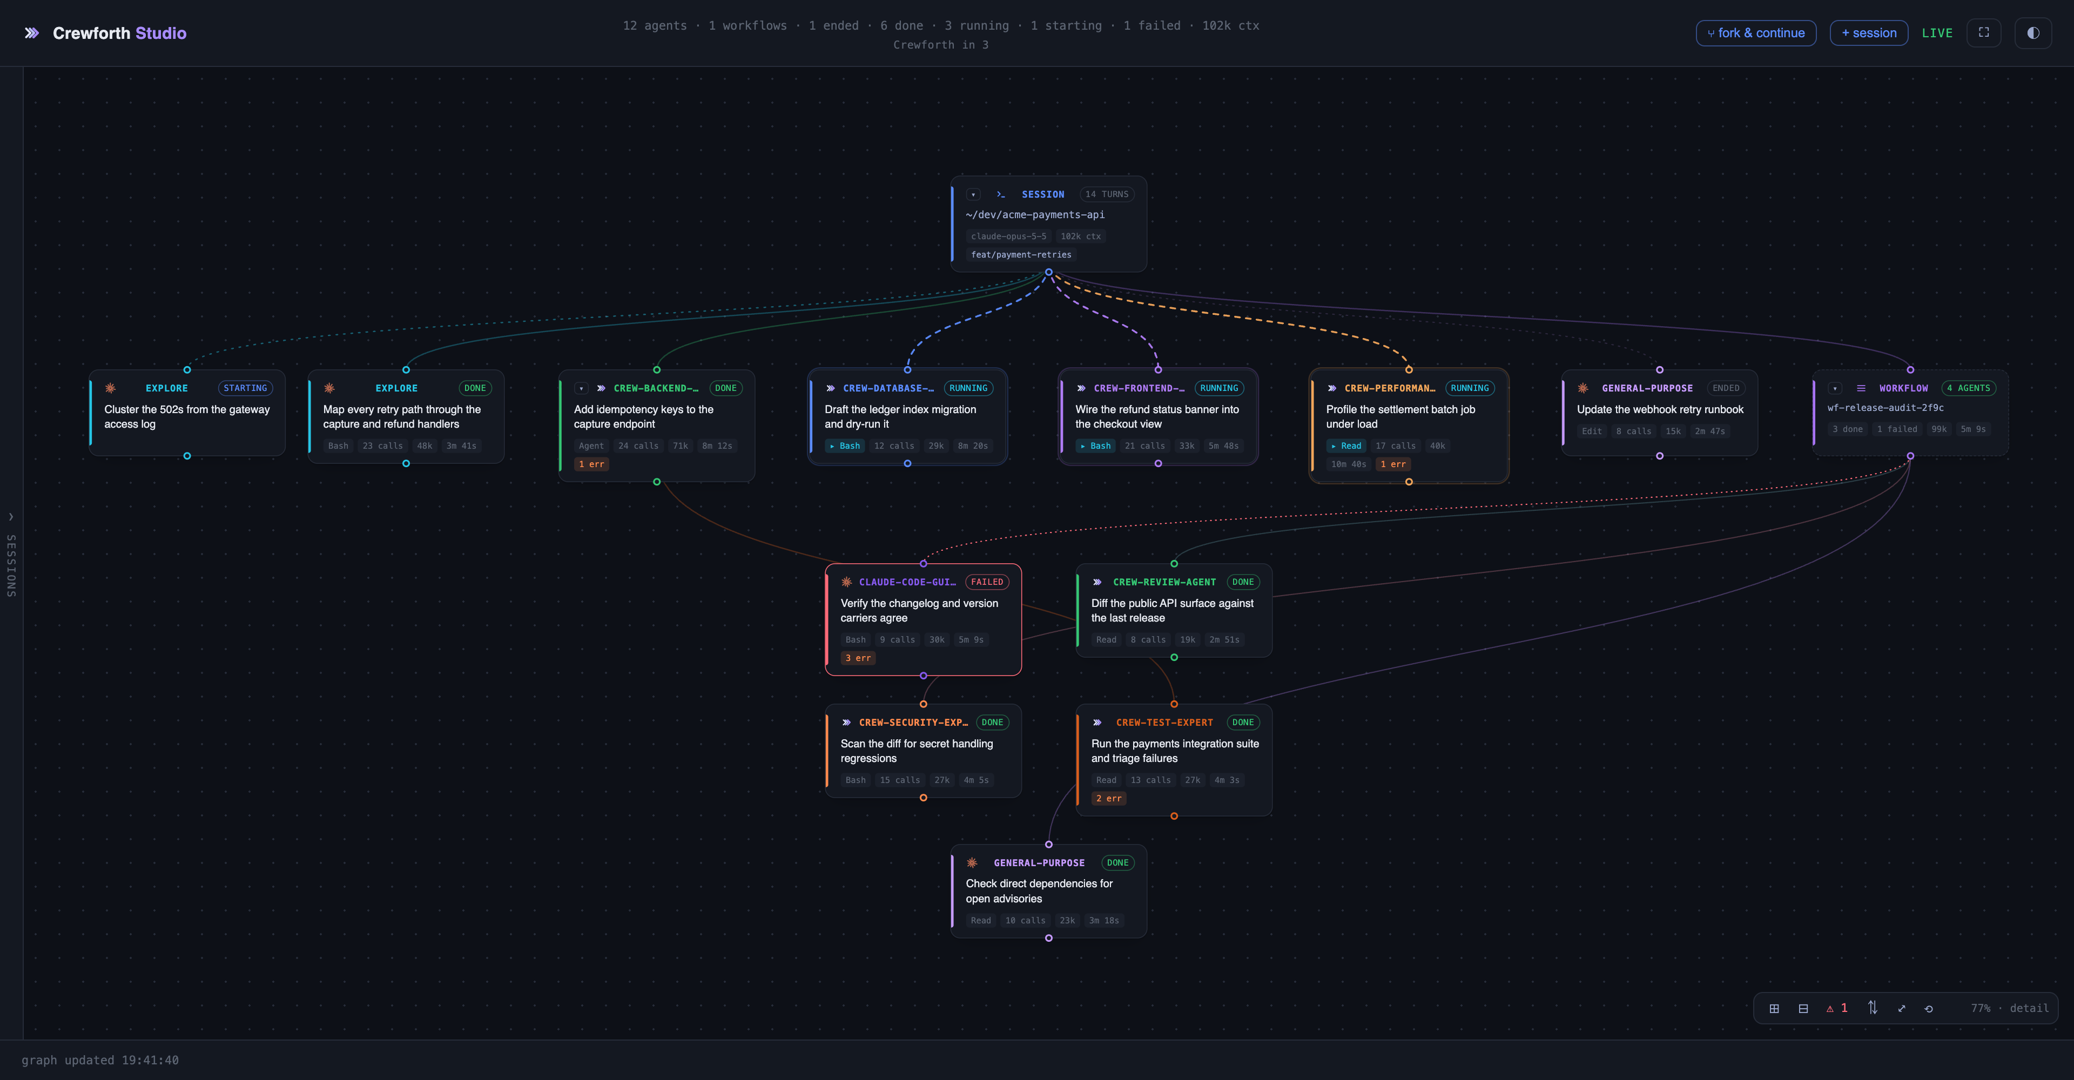Enter fullscreen with the expand-frame icon
This screenshot has height=1080, width=2074.
pos(1984,33)
